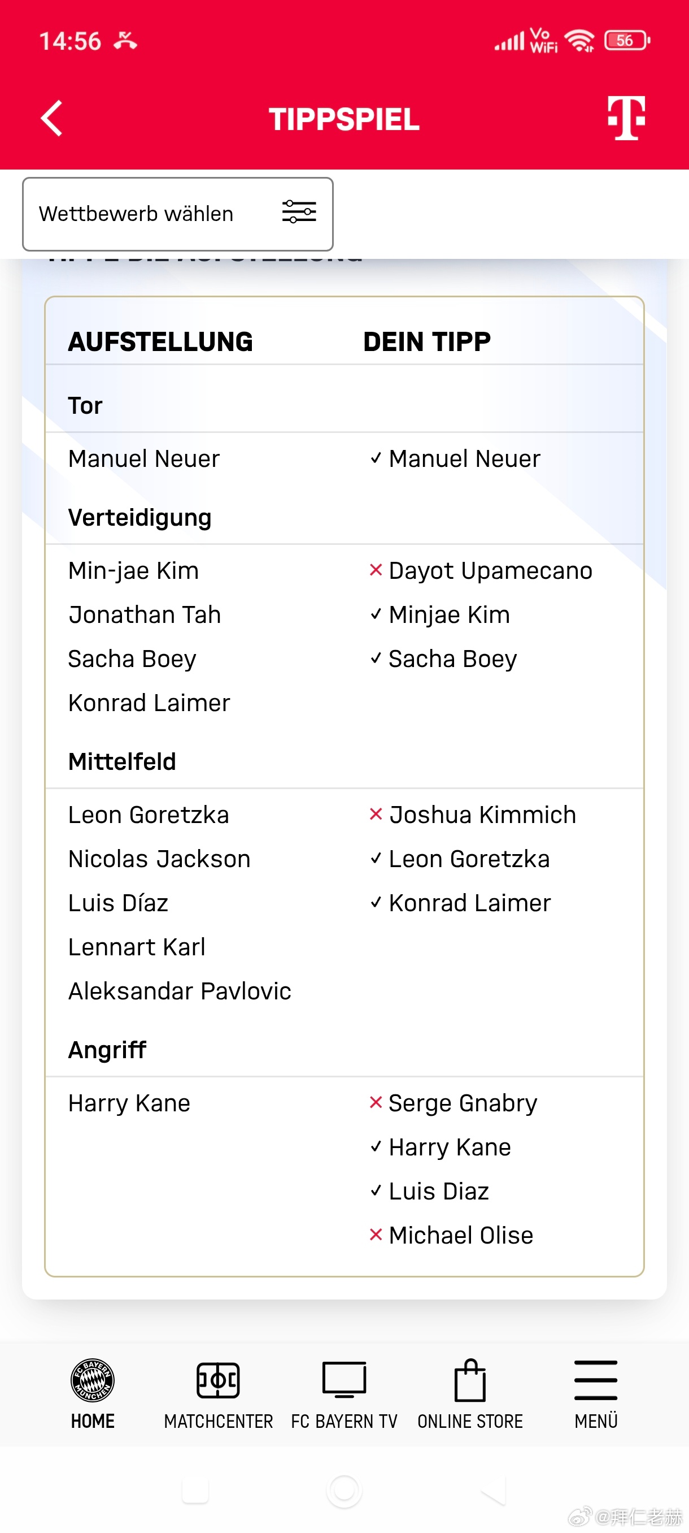Tap the MATCHCENTER tab label
689x1533 pixels.
coord(218,1421)
